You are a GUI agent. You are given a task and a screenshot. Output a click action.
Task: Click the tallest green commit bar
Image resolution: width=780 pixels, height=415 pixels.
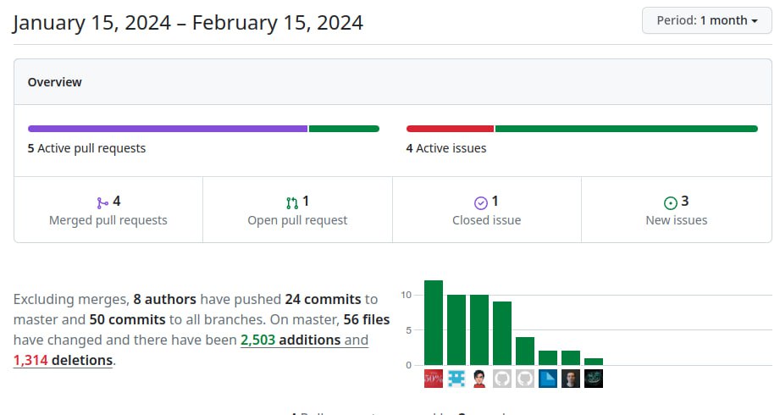pyautogui.click(x=434, y=322)
